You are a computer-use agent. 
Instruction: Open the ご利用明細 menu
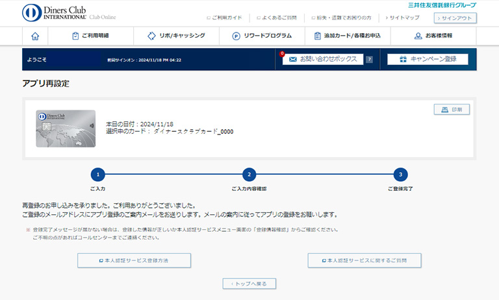pyautogui.click(x=90, y=36)
